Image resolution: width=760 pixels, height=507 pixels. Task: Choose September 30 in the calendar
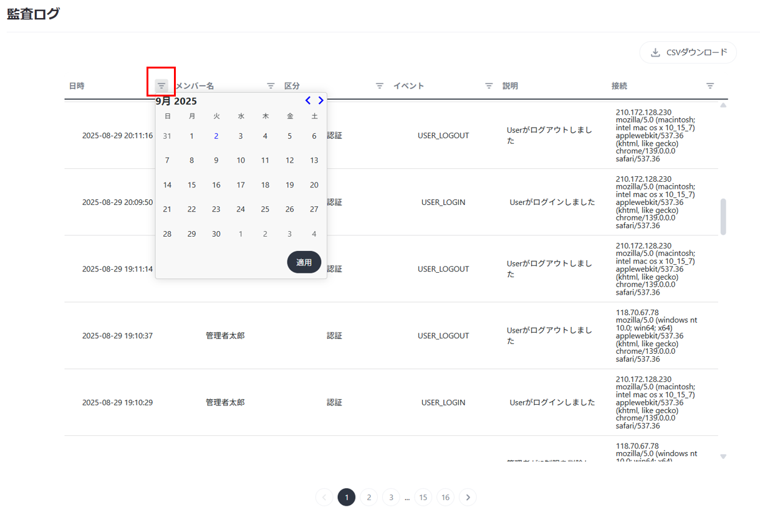[216, 234]
